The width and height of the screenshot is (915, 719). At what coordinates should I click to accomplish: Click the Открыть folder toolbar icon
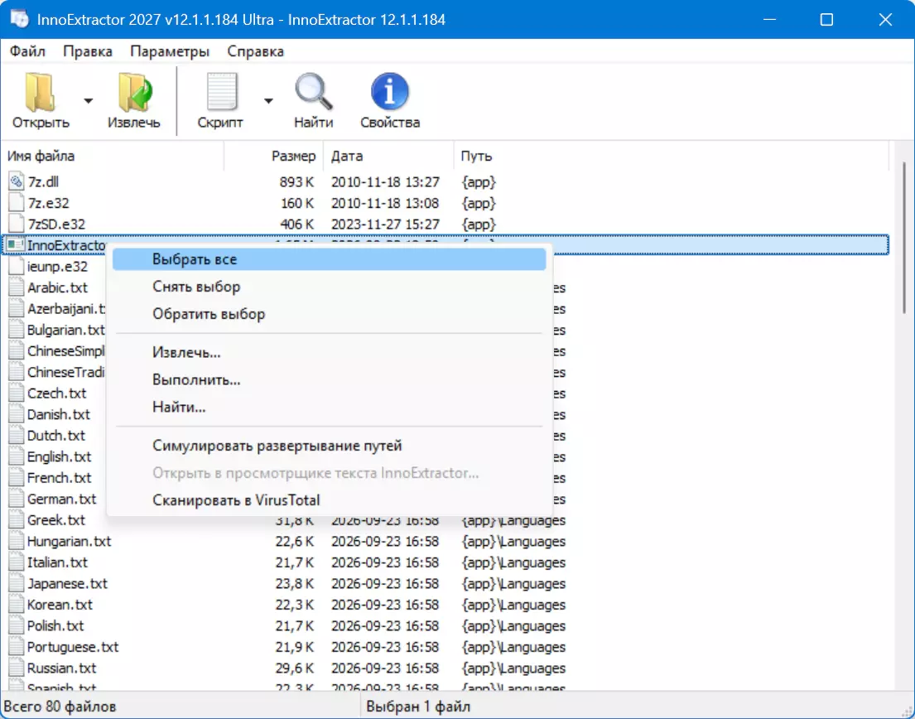pos(41,92)
